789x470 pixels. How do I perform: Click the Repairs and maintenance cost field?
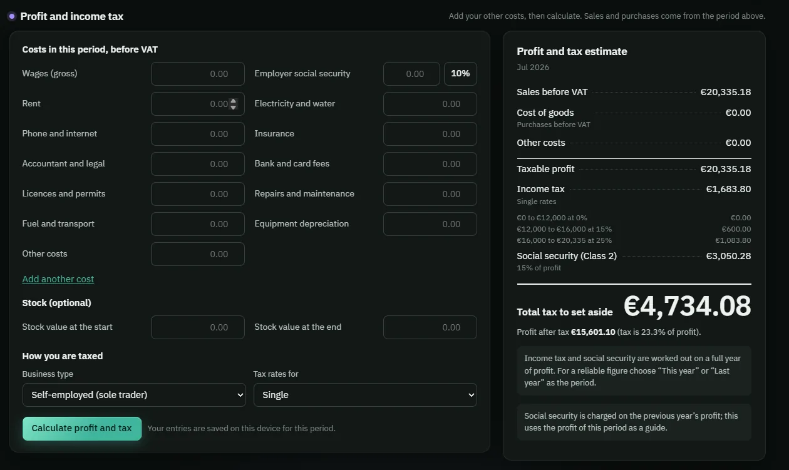(x=430, y=194)
